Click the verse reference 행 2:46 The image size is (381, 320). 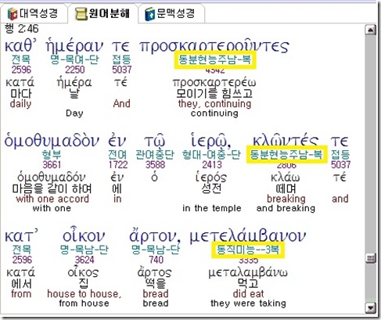pyautogui.click(x=22, y=28)
